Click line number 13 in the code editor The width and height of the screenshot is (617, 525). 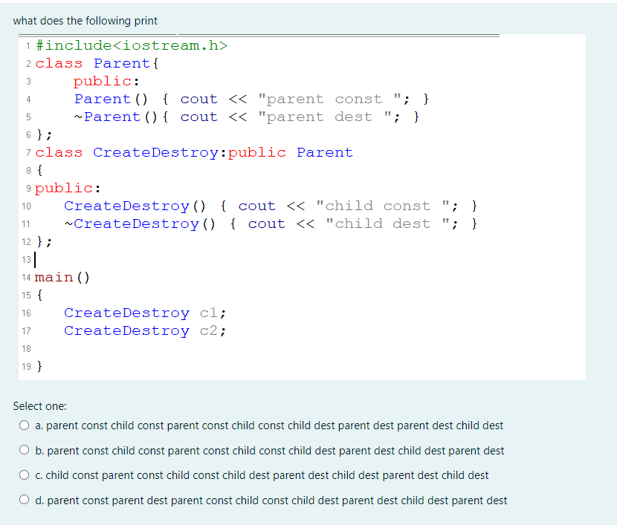coord(26,259)
